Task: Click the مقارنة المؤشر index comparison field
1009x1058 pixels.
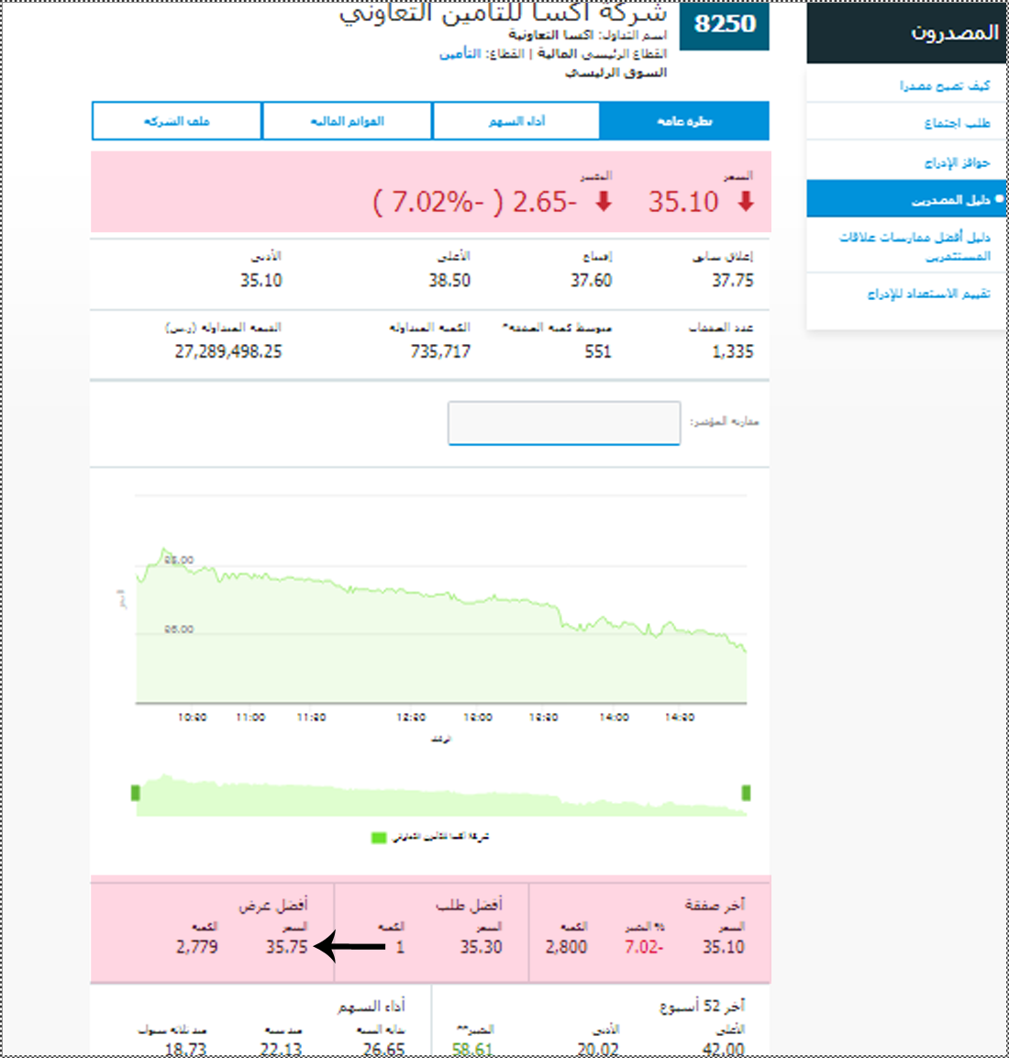Action: point(564,423)
